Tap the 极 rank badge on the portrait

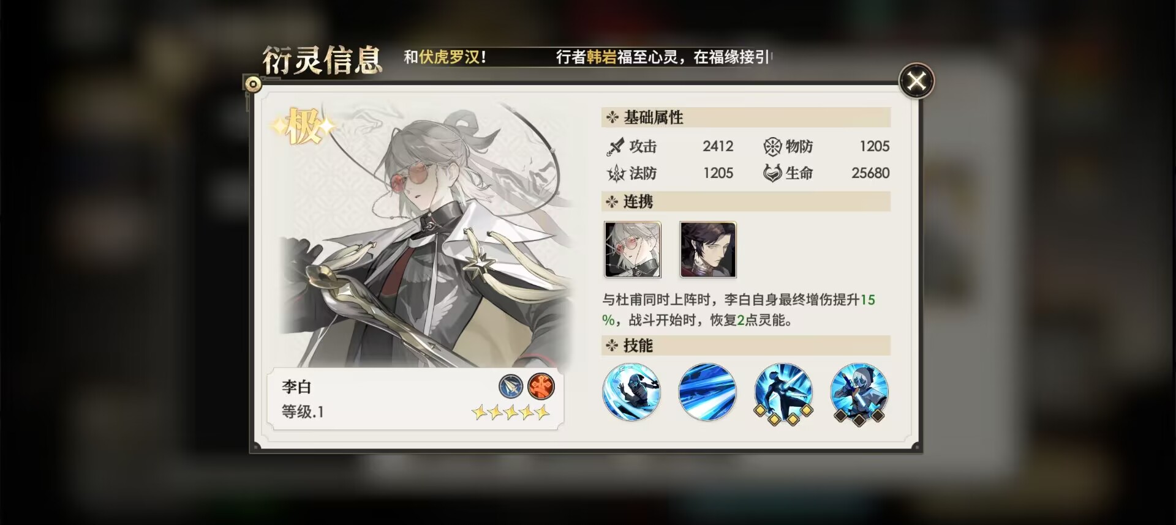click(303, 127)
